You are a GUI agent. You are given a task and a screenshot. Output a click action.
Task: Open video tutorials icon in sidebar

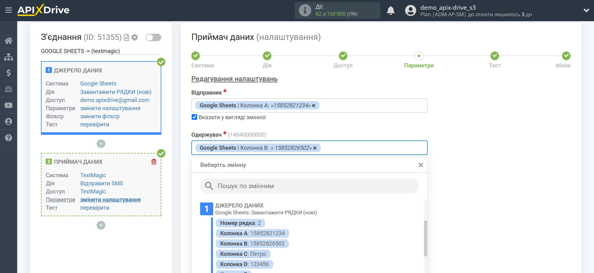[x=8, y=105]
